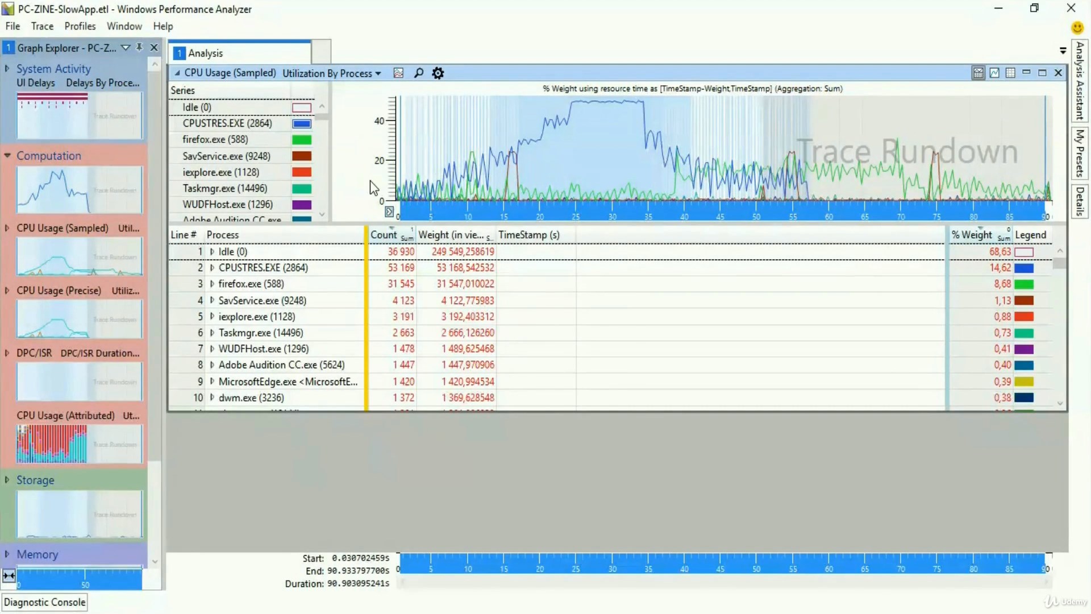Pin the Graph Explorer panel
The width and height of the screenshot is (1091, 614).
point(139,48)
